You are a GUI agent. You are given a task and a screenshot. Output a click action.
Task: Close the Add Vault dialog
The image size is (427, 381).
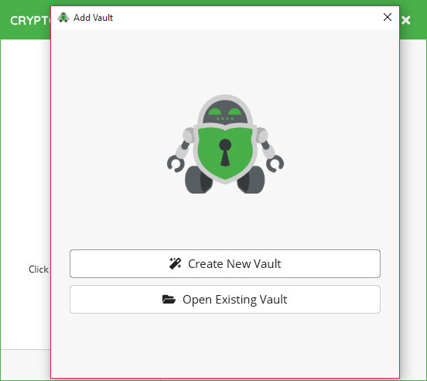point(388,17)
